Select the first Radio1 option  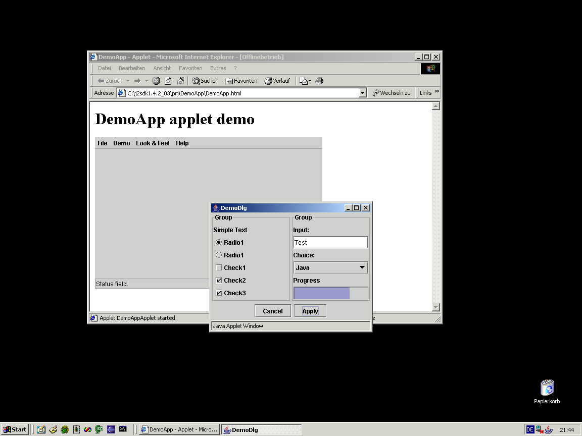pyautogui.click(x=219, y=242)
